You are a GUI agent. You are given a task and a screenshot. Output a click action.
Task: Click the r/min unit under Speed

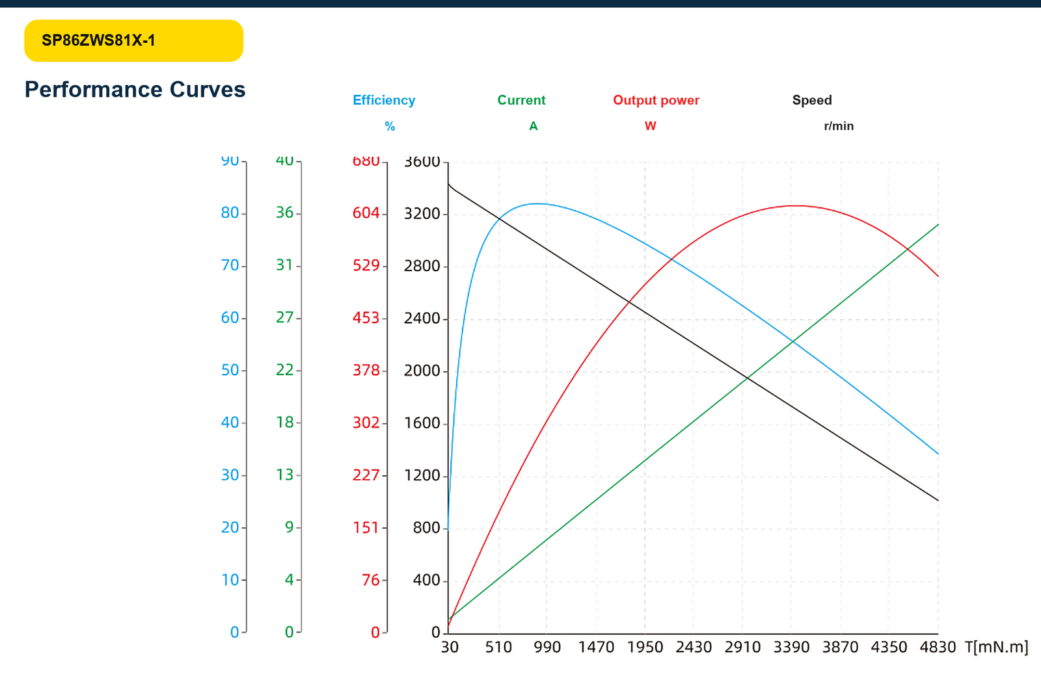click(x=839, y=126)
